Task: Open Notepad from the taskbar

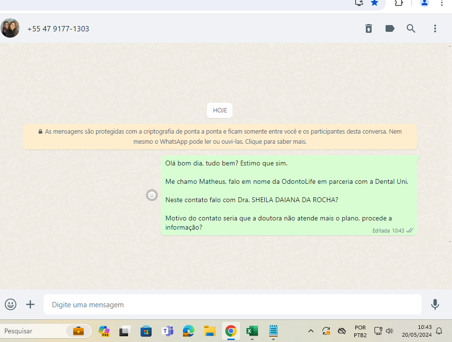Action: (273, 331)
